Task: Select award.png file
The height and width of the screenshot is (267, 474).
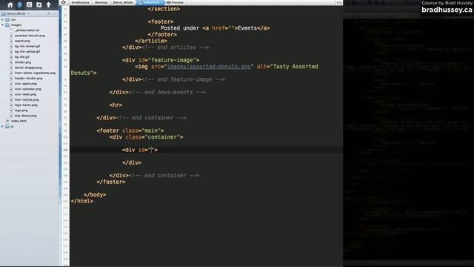Action: (x=22, y=41)
